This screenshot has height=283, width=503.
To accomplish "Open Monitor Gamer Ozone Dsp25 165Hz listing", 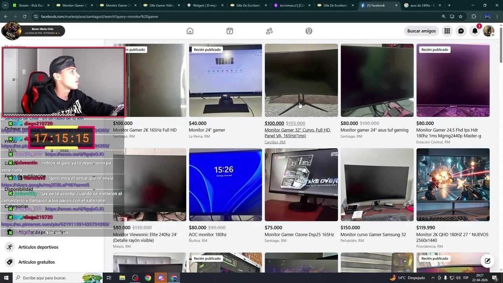I will (299, 235).
